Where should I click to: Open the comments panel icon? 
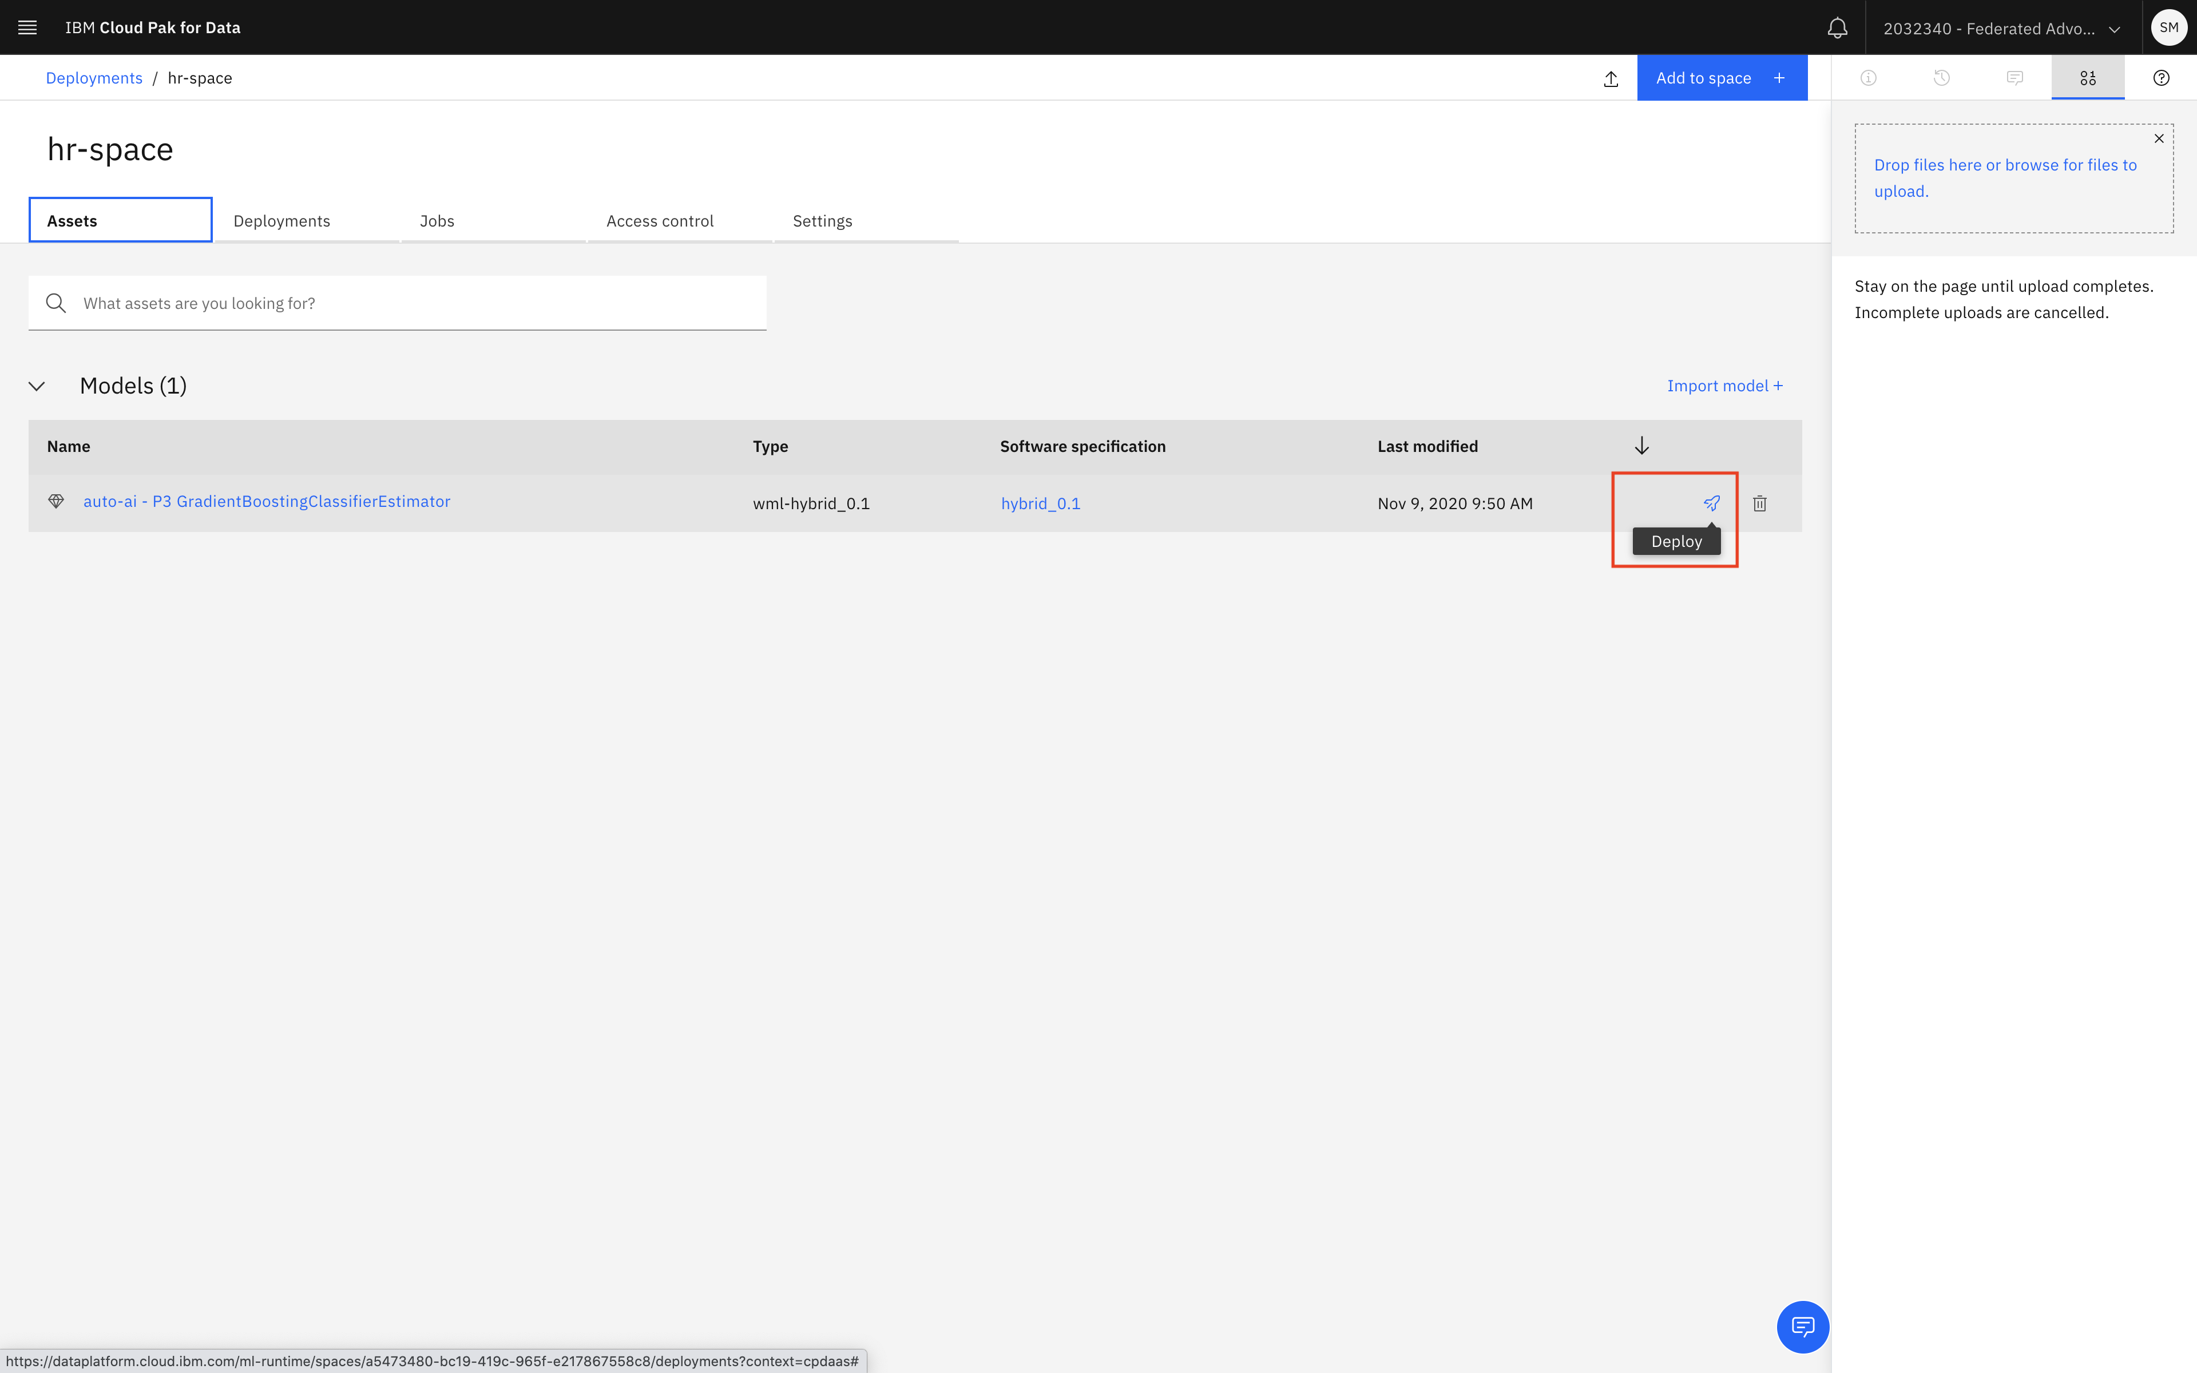tap(2014, 78)
